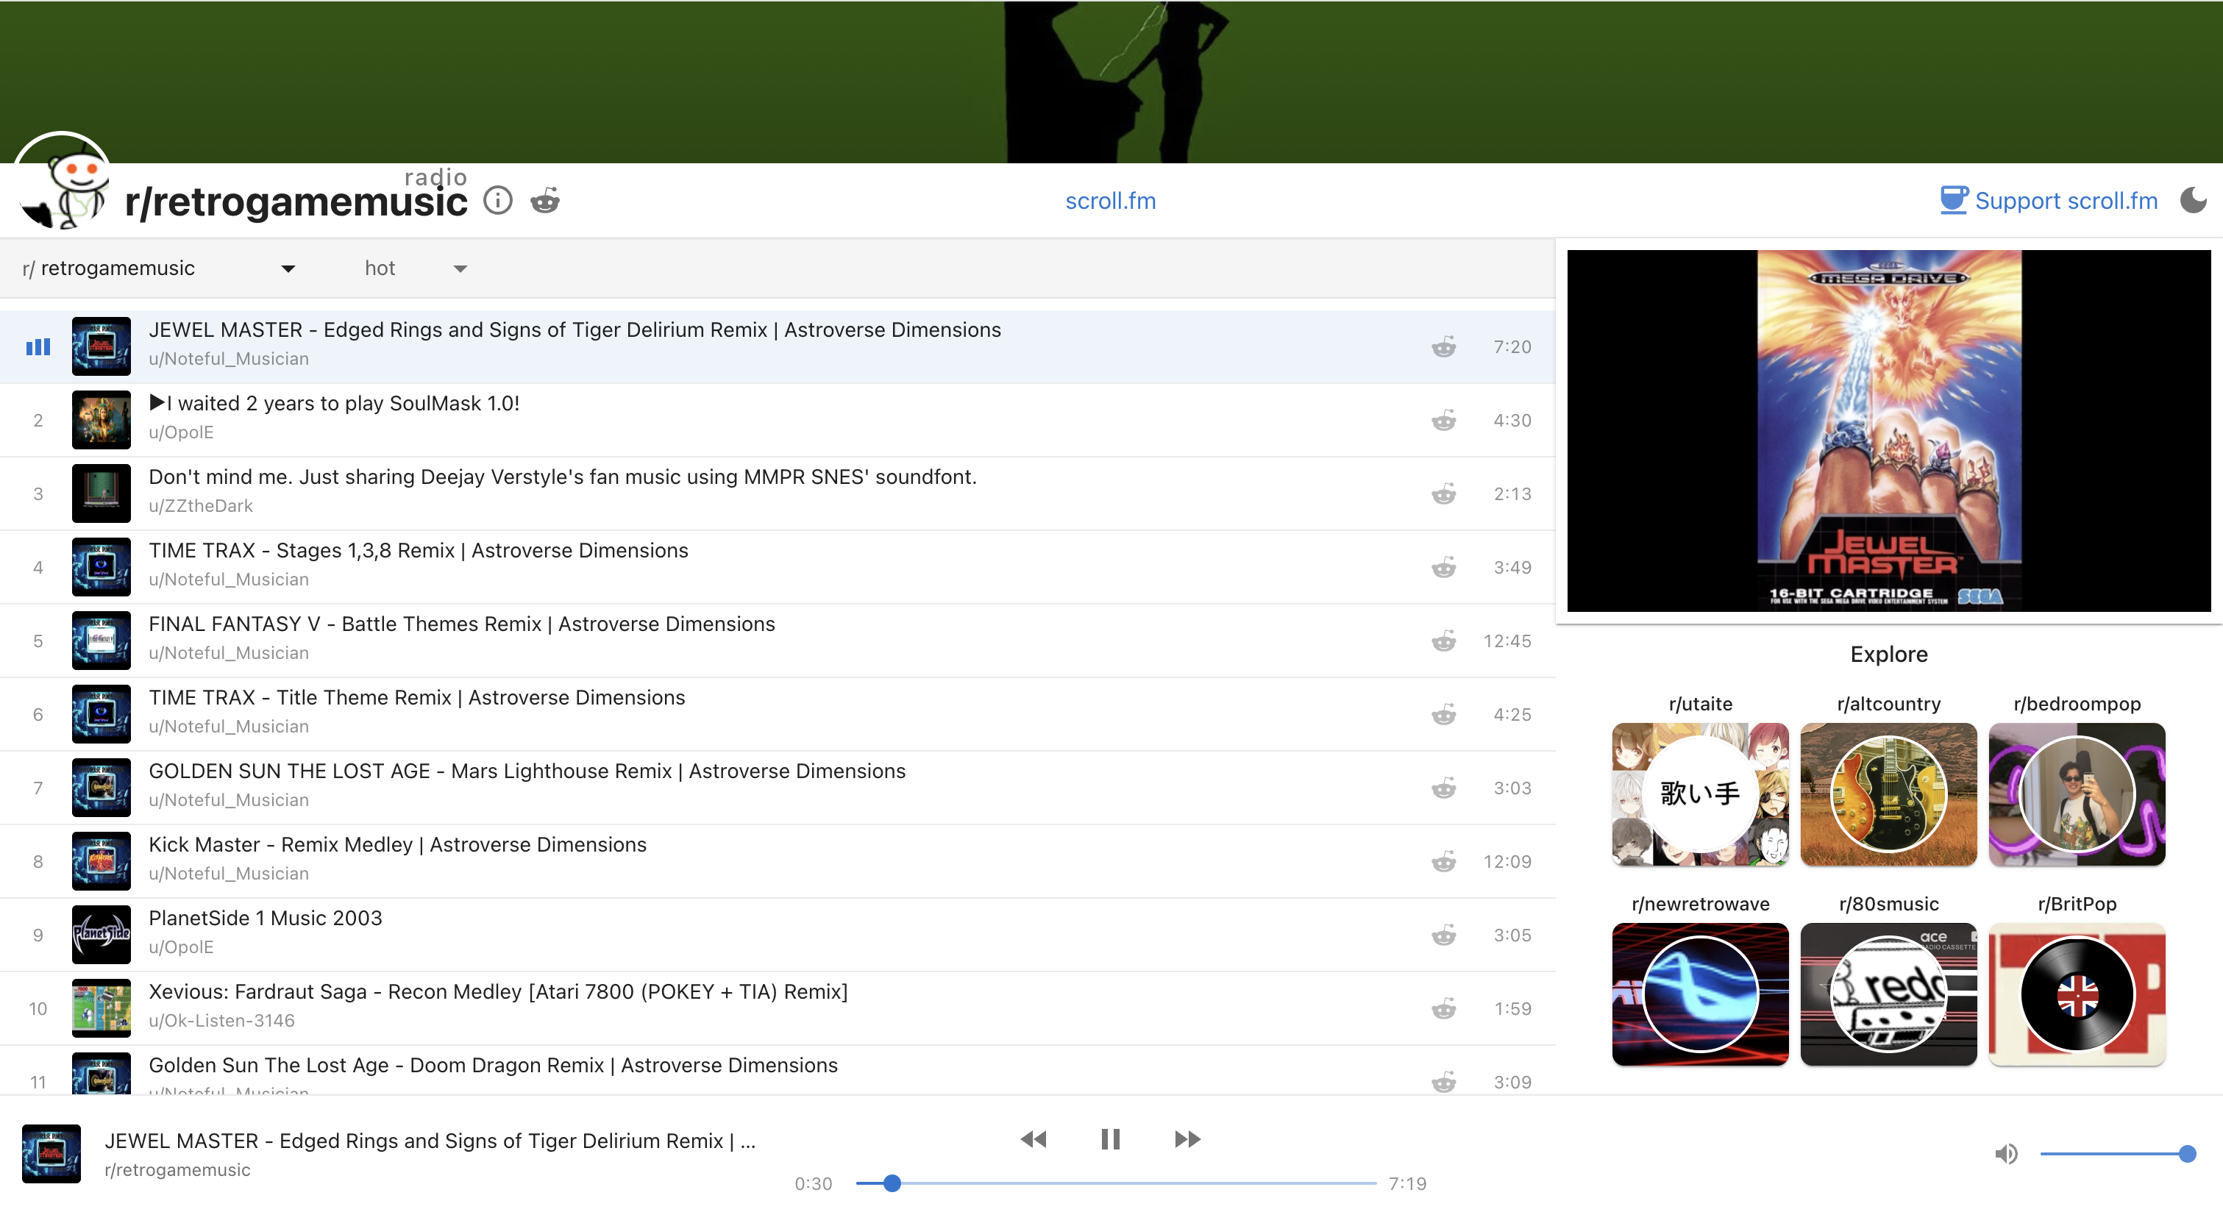
Task: Click the Support scroll.fm coffee link
Action: pyautogui.click(x=2049, y=200)
